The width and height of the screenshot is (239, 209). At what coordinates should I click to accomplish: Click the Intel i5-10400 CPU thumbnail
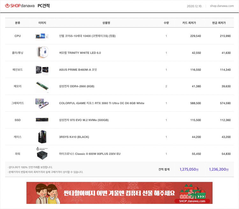[42, 36]
